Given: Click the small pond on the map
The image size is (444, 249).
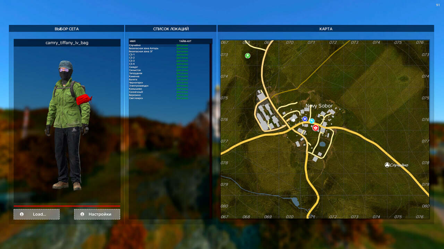Looking at the screenshot, I should 323,144.
